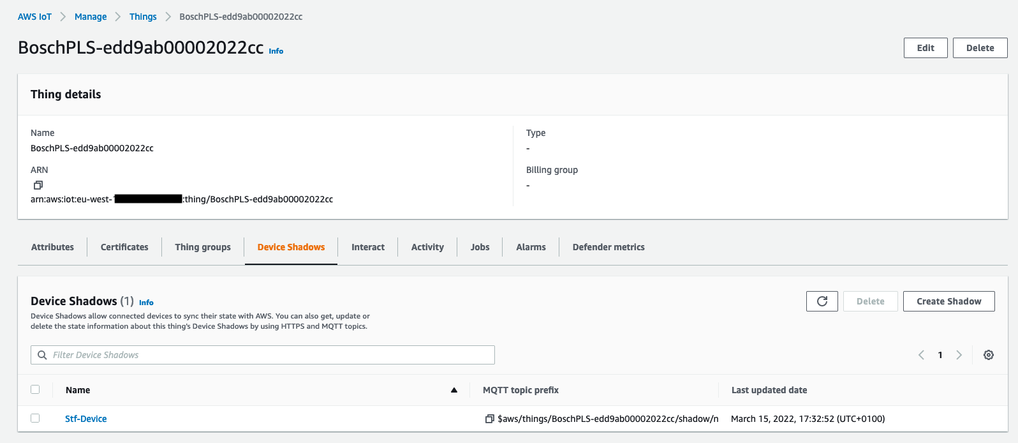Screen dimensions: 1018x443
Task: Click the Last updated date column header
Action: pyautogui.click(x=769, y=390)
